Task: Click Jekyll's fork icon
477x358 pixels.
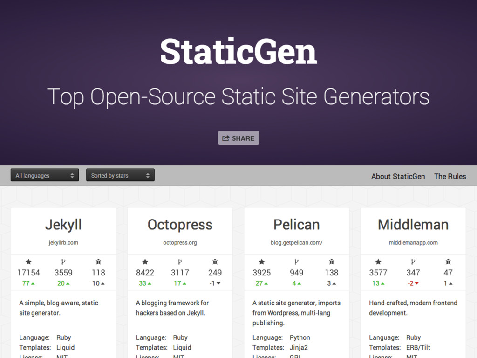Action: pos(63,262)
